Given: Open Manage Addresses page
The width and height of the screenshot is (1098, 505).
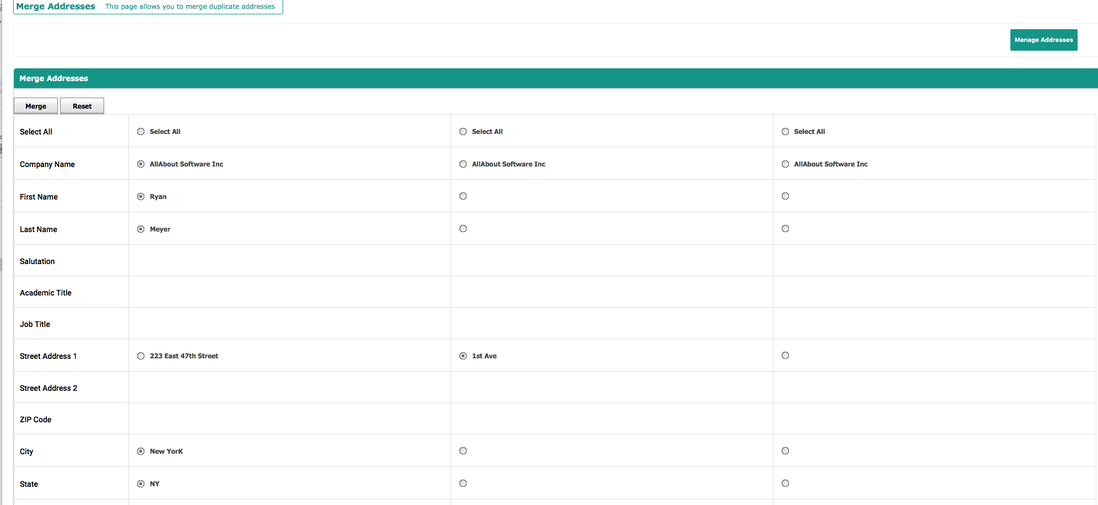Looking at the screenshot, I should (1043, 40).
